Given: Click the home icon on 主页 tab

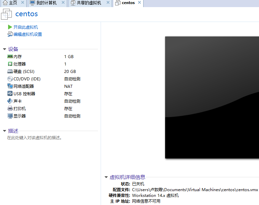Looking at the screenshot, I should click(5, 3).
